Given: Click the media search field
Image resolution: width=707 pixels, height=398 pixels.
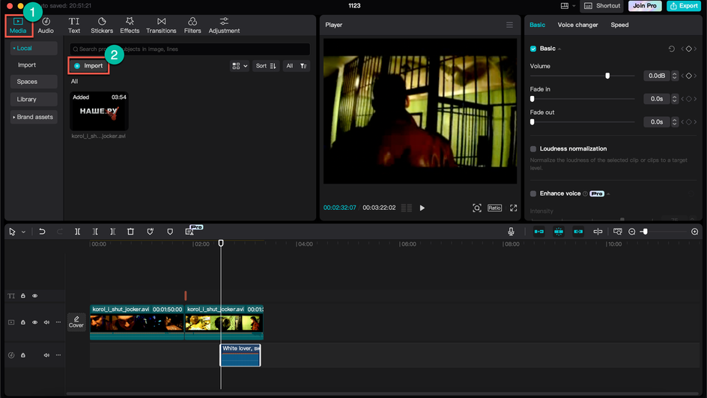Looking at the screenshot, I should (x=189, y=49).
